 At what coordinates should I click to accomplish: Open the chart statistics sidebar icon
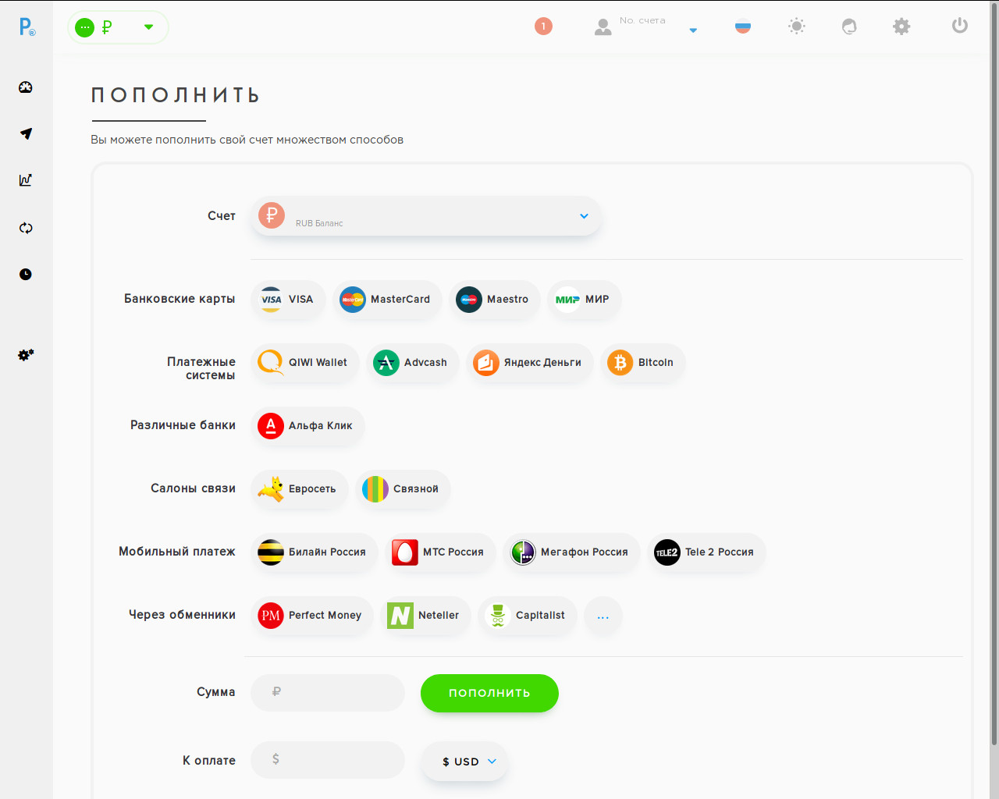click(26, 180)
